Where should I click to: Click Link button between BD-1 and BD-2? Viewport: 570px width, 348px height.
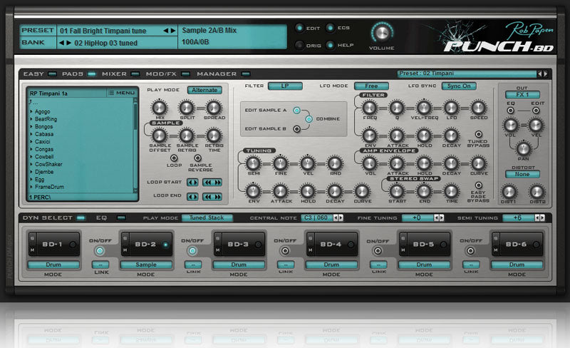point(100,265)
